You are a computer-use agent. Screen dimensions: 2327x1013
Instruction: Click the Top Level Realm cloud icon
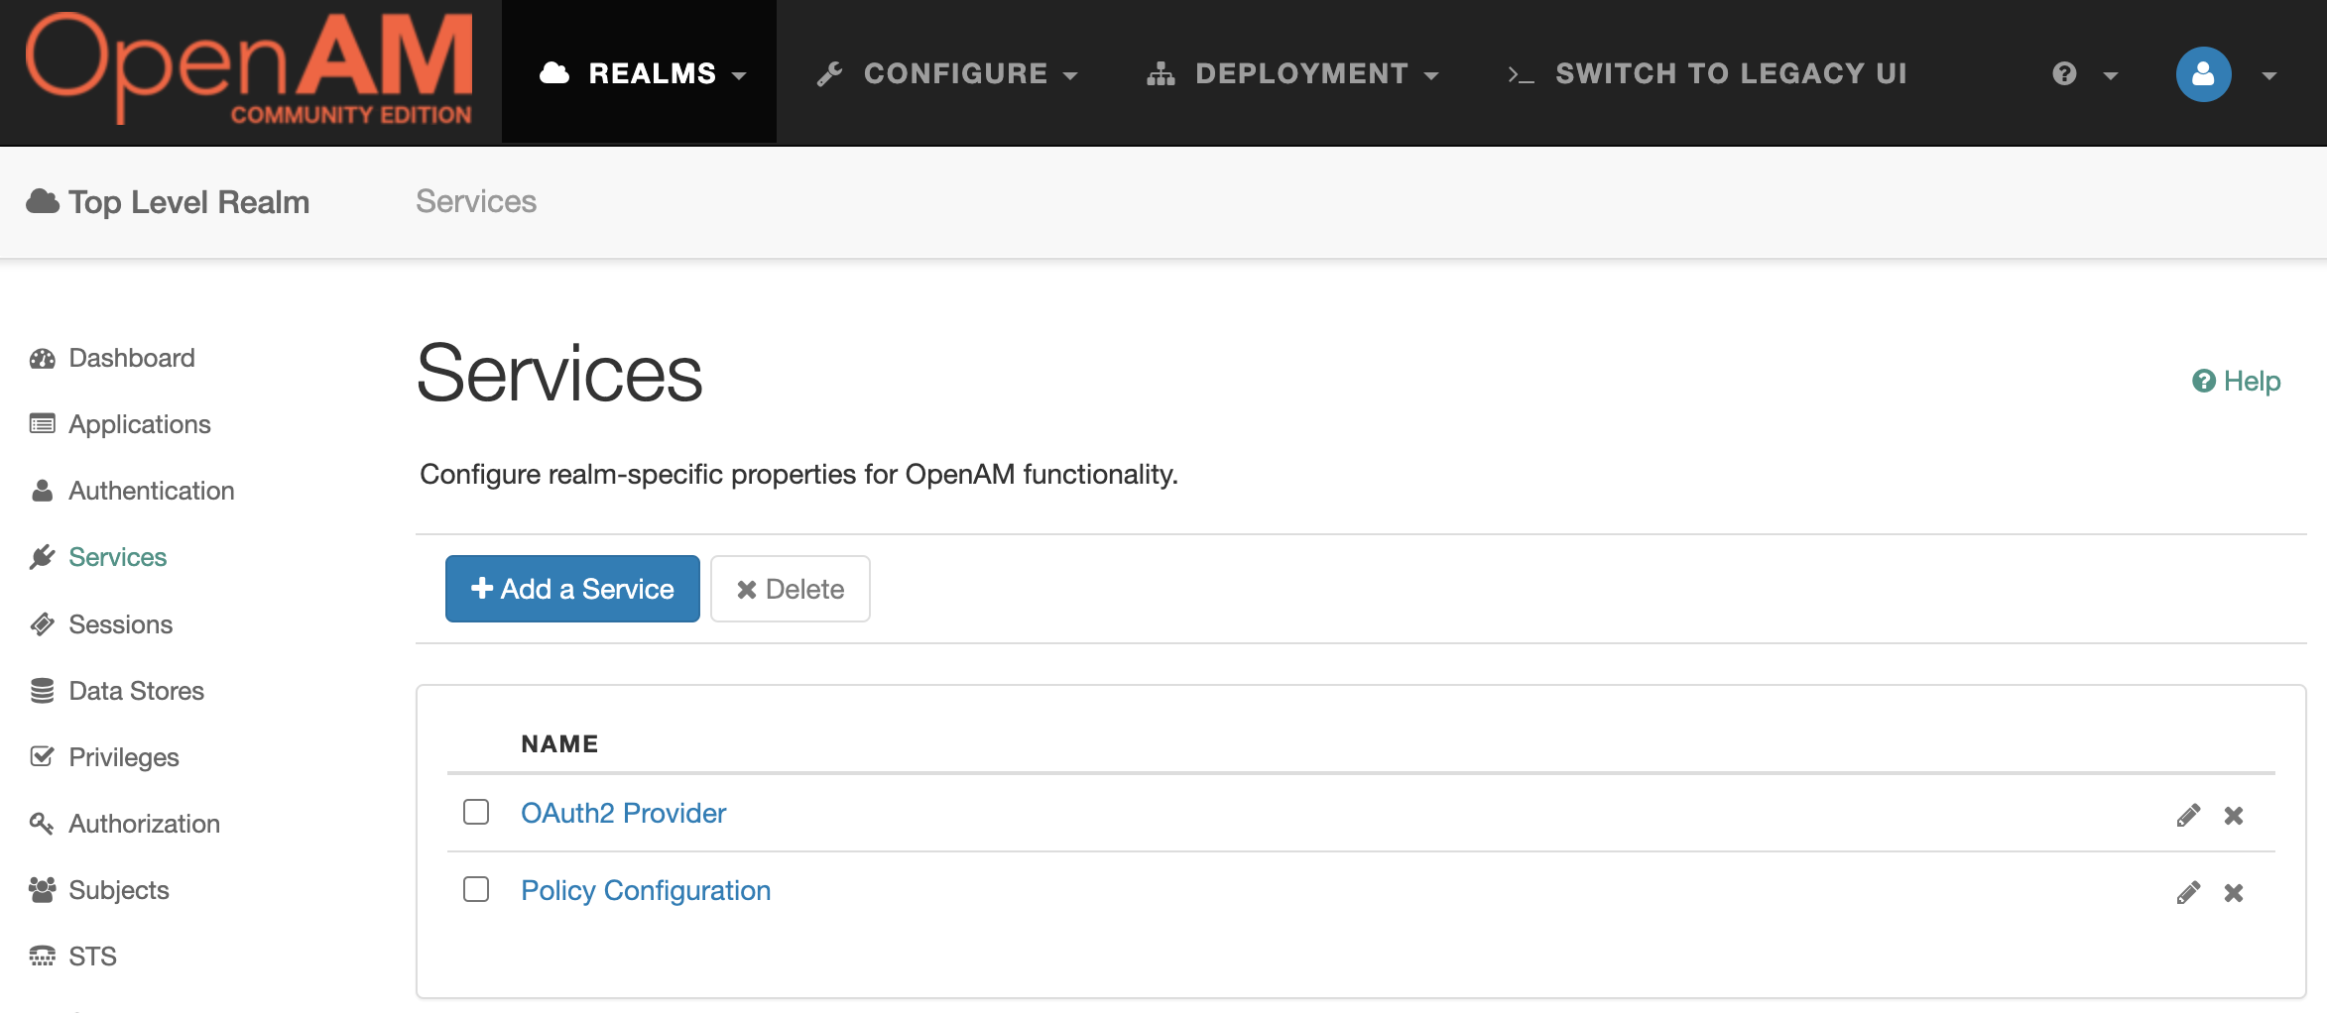pyautogui.click(x=43, y=201)
